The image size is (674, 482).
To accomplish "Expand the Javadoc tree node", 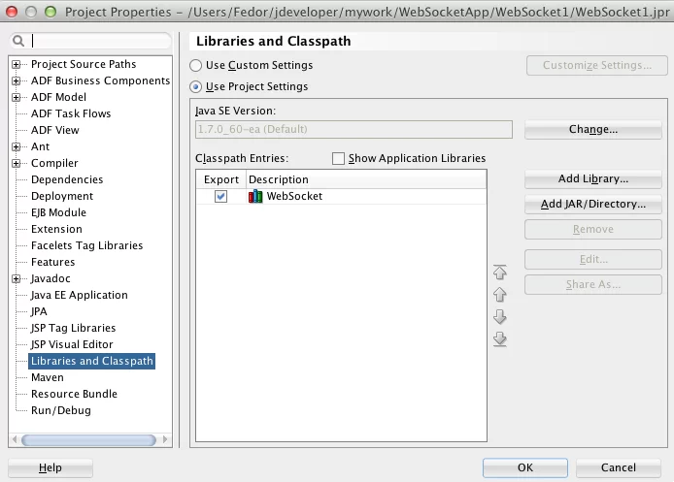I will pyautogui.click(x=16, y=278).
